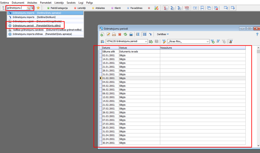Select Grāmatojumu periodi in search results
Screen dimensions: 260x153
click(x=23, y=26)
